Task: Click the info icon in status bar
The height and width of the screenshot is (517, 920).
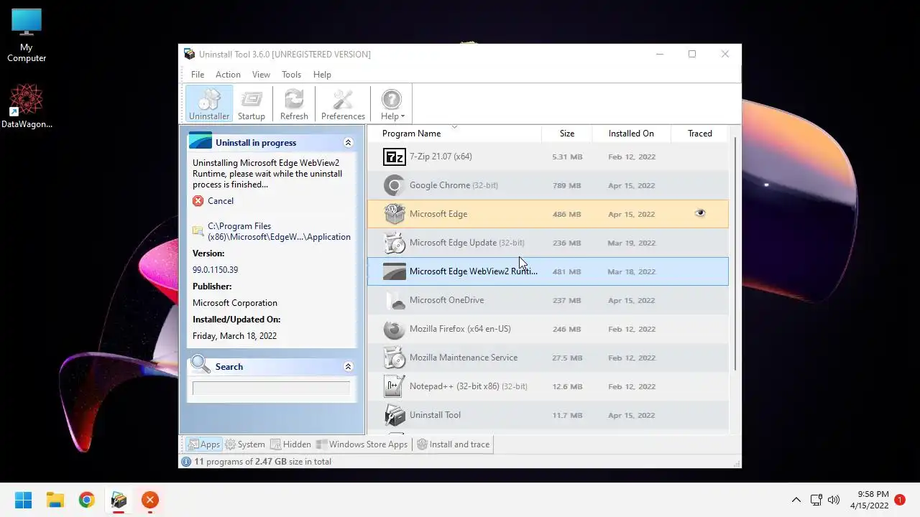Action: point(186,462)
